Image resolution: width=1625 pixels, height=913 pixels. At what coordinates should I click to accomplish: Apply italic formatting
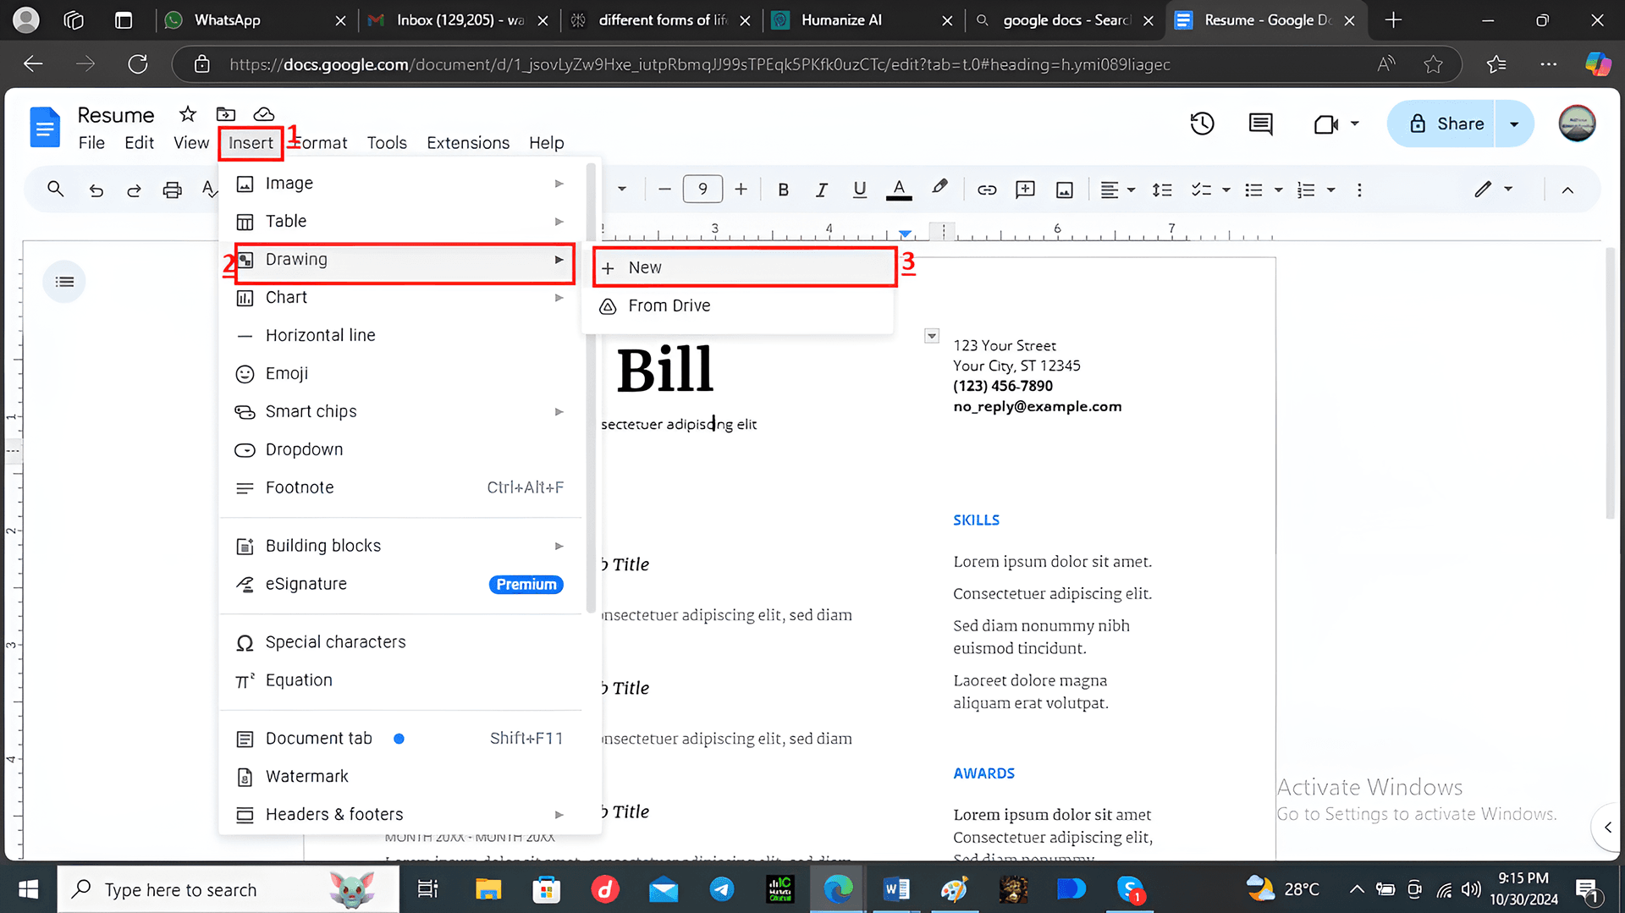click(821, 190)
